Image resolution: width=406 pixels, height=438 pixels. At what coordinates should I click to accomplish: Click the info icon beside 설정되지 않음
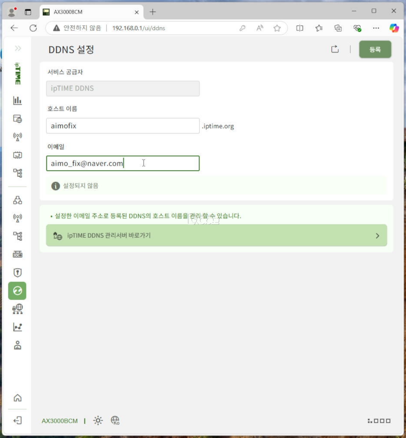[x=56, y=186]
